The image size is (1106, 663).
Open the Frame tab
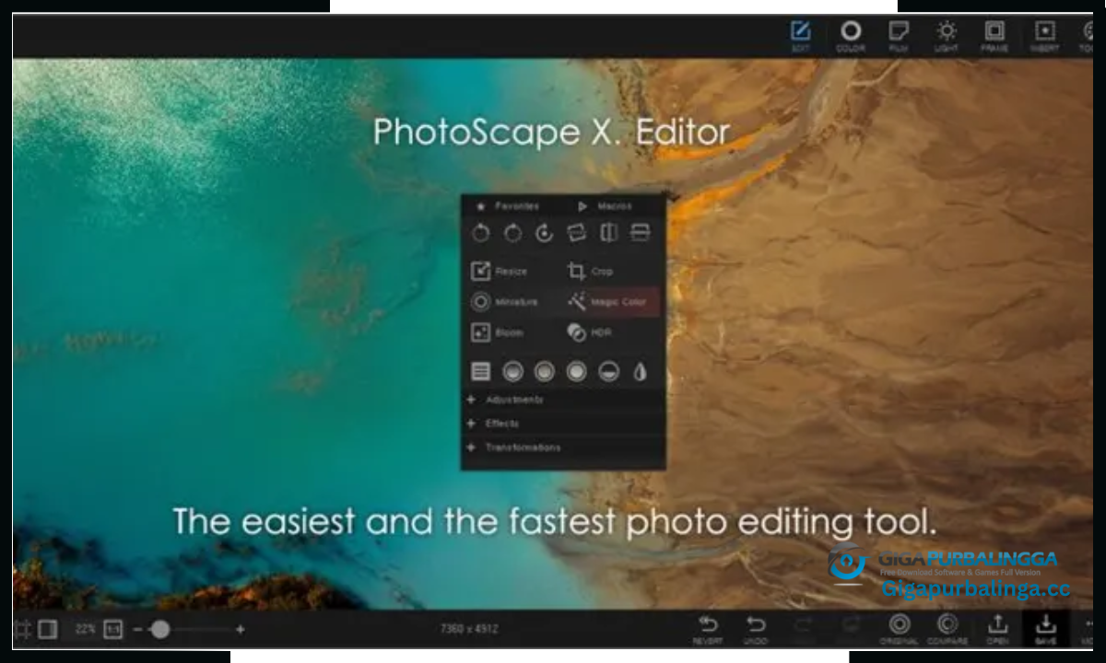point(994,36)
